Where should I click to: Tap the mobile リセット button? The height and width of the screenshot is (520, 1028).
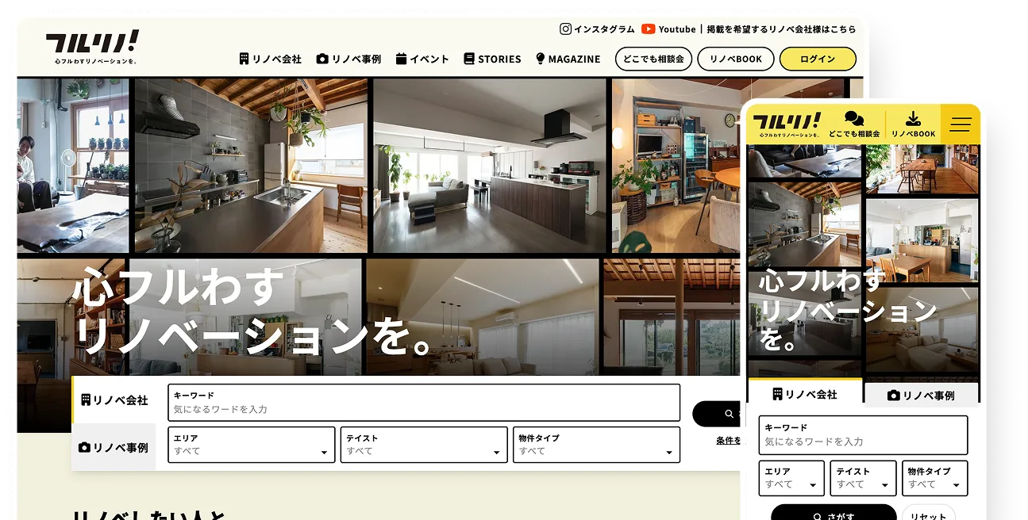pos(928,514)
